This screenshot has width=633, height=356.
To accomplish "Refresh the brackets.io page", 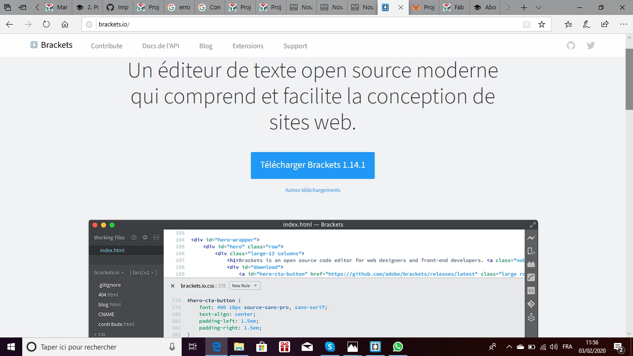I will pos(46,25).
